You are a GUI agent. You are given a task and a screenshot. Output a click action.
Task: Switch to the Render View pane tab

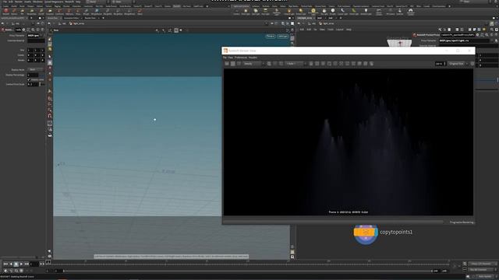90,18
